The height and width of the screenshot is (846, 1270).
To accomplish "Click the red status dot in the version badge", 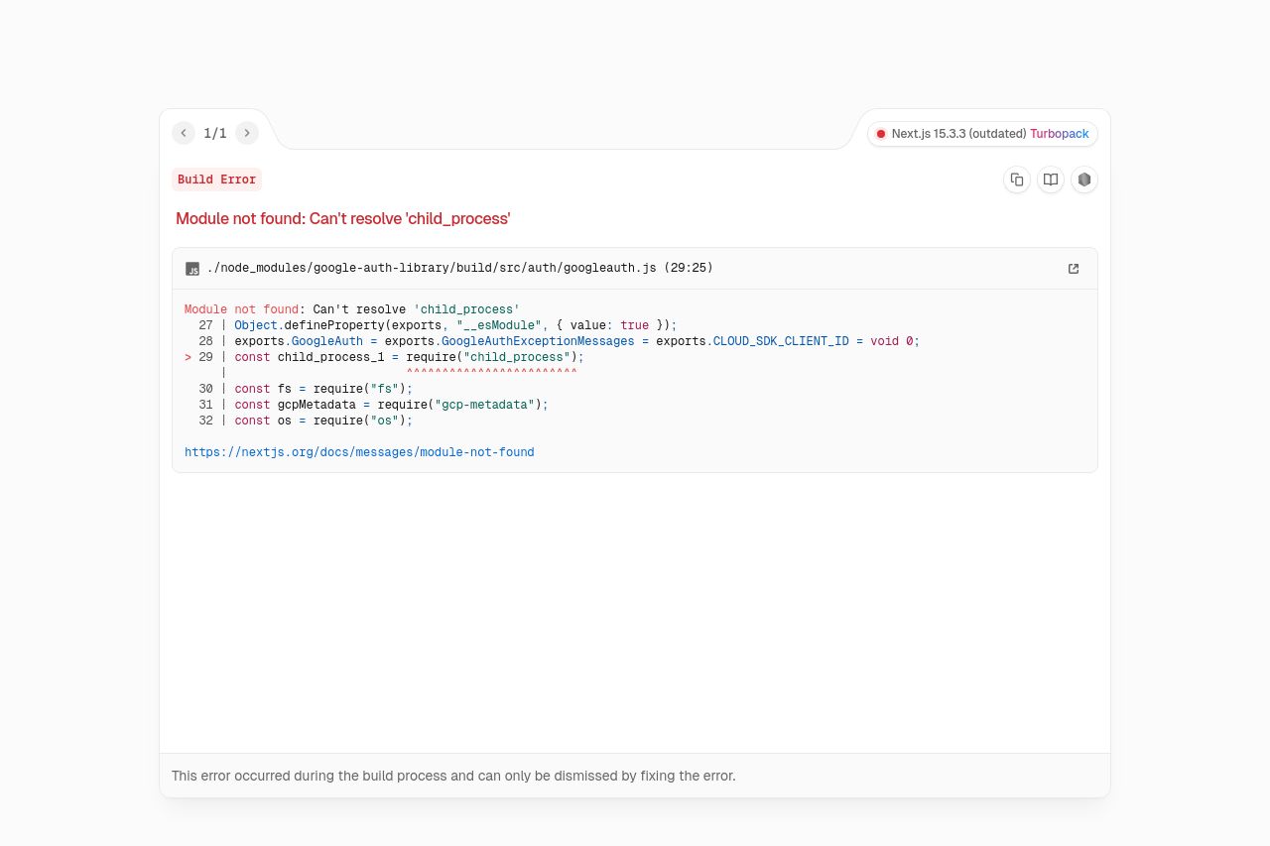I will click(881, 133).
